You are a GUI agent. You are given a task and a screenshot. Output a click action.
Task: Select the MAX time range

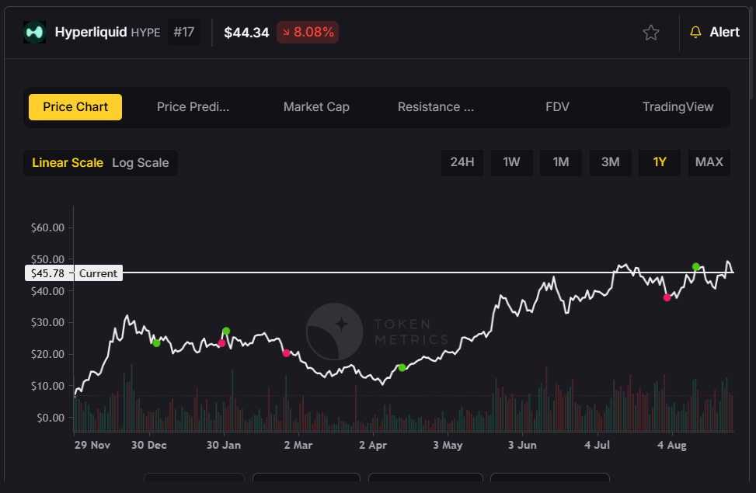709,162
